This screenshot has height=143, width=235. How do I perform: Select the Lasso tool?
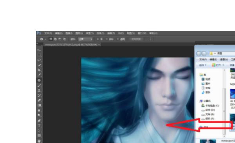[39, 60]
